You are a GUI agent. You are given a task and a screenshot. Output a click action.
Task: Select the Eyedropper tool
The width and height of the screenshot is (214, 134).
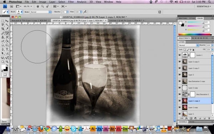(7, 29)
